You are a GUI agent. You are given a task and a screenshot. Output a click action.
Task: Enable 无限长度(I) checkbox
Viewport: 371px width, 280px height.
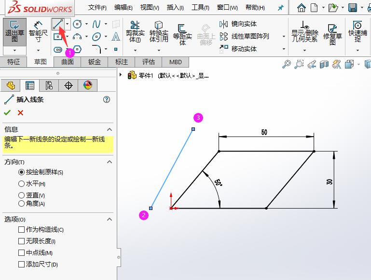click(x=37, y=241)
